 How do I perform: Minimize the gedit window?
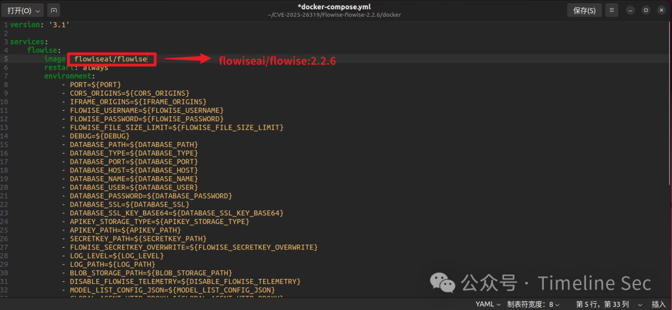coord(630,11)
